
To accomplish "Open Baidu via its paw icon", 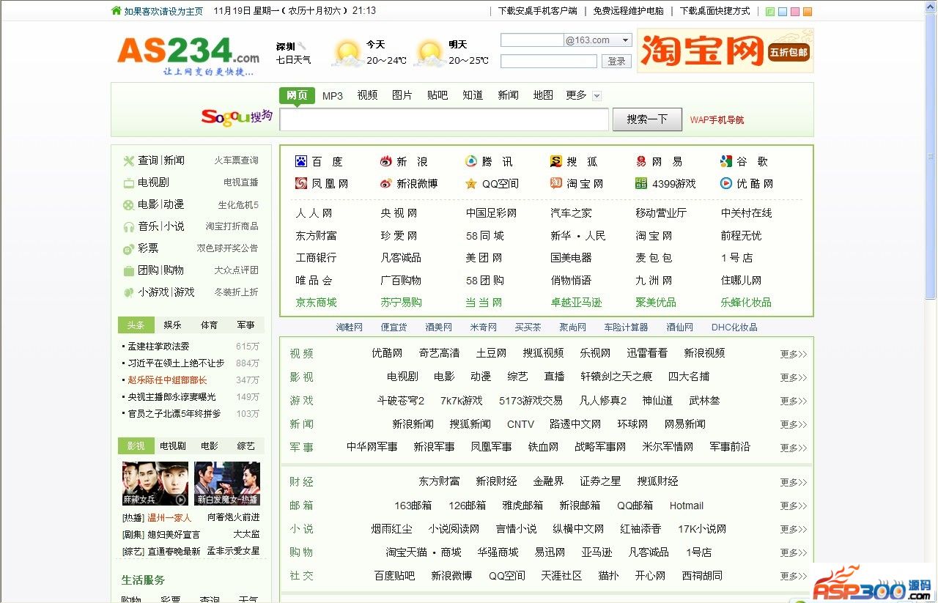I will pos(301,162).
